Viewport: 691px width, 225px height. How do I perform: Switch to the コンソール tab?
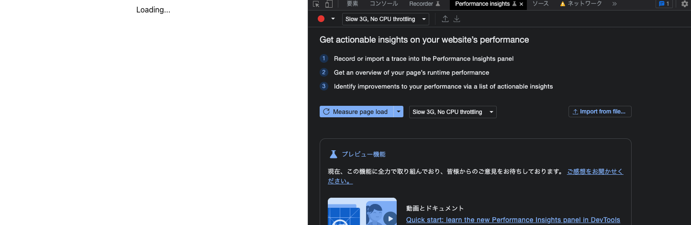[x=383, y=4]
